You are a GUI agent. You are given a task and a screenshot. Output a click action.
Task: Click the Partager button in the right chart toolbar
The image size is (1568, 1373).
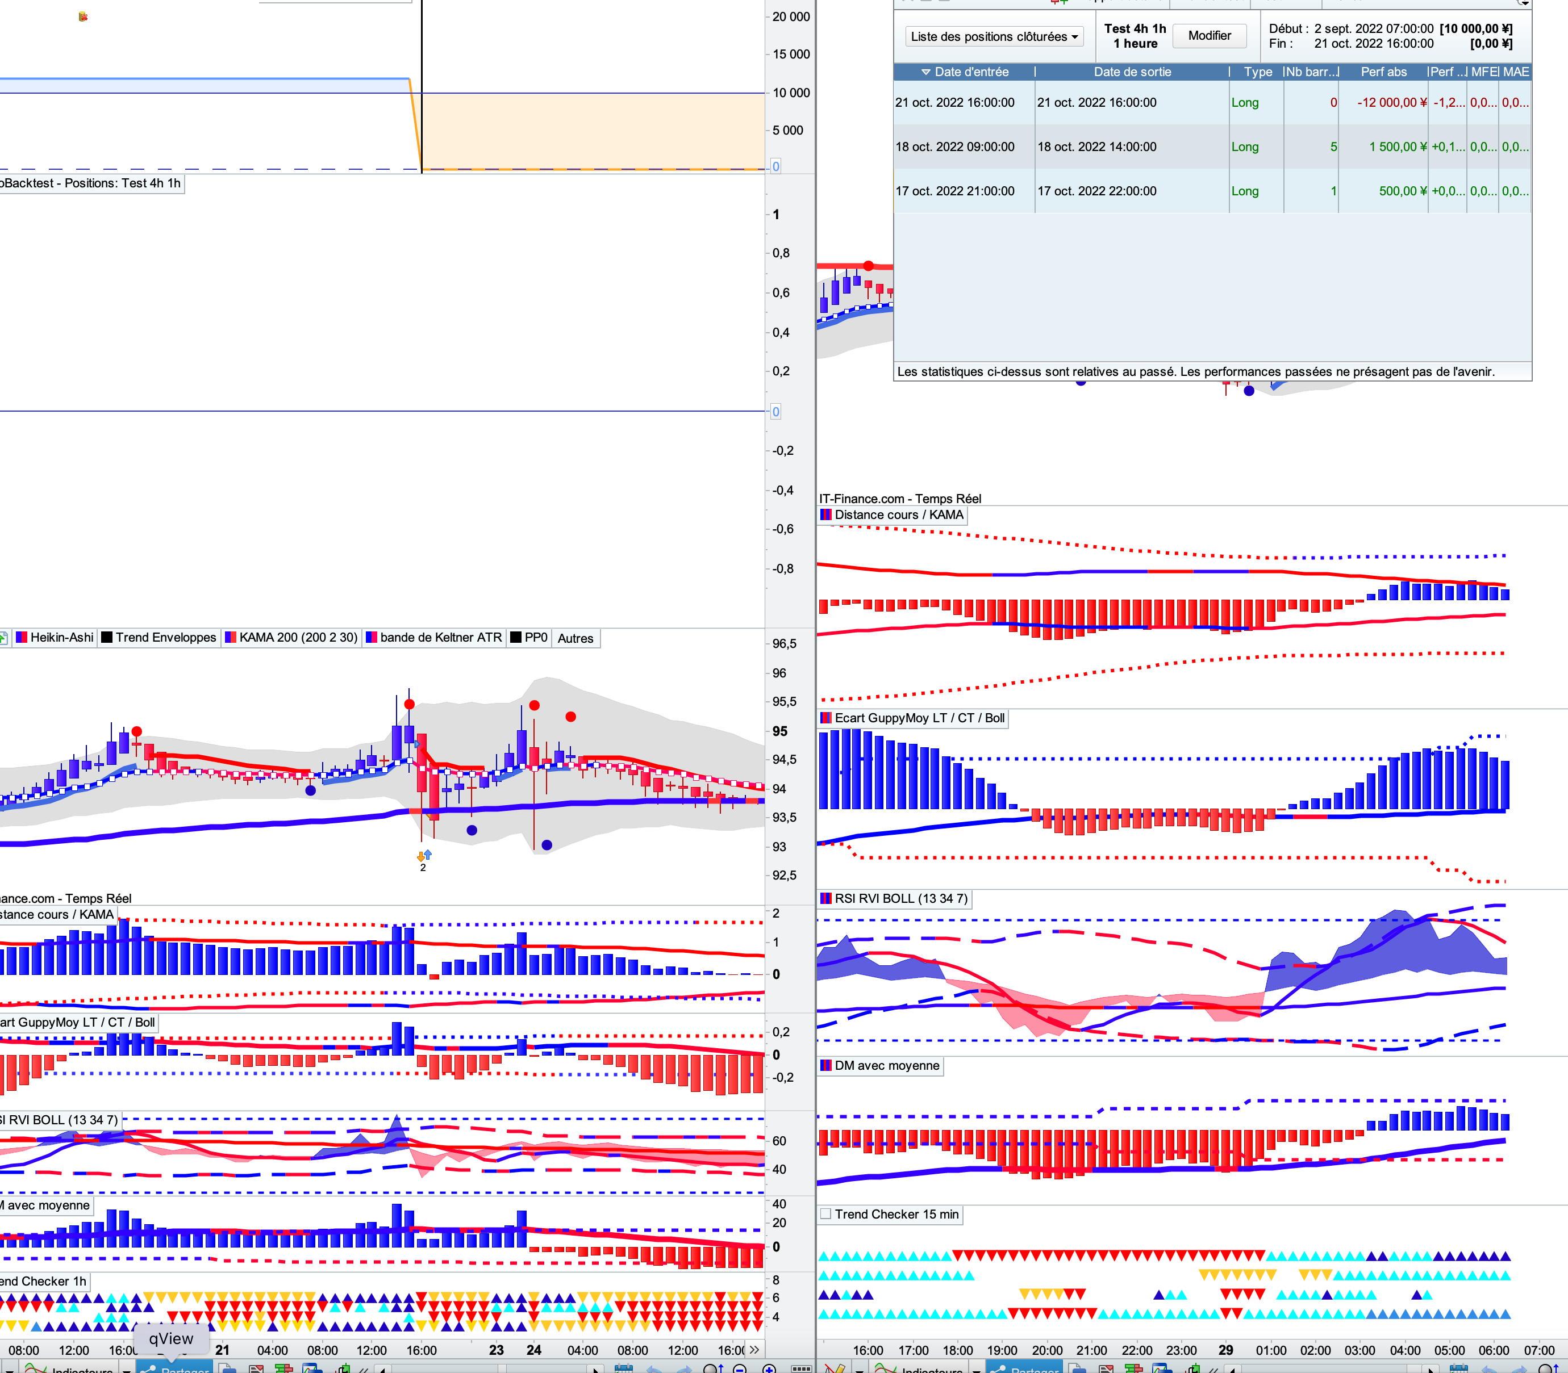[1025, 1368]
